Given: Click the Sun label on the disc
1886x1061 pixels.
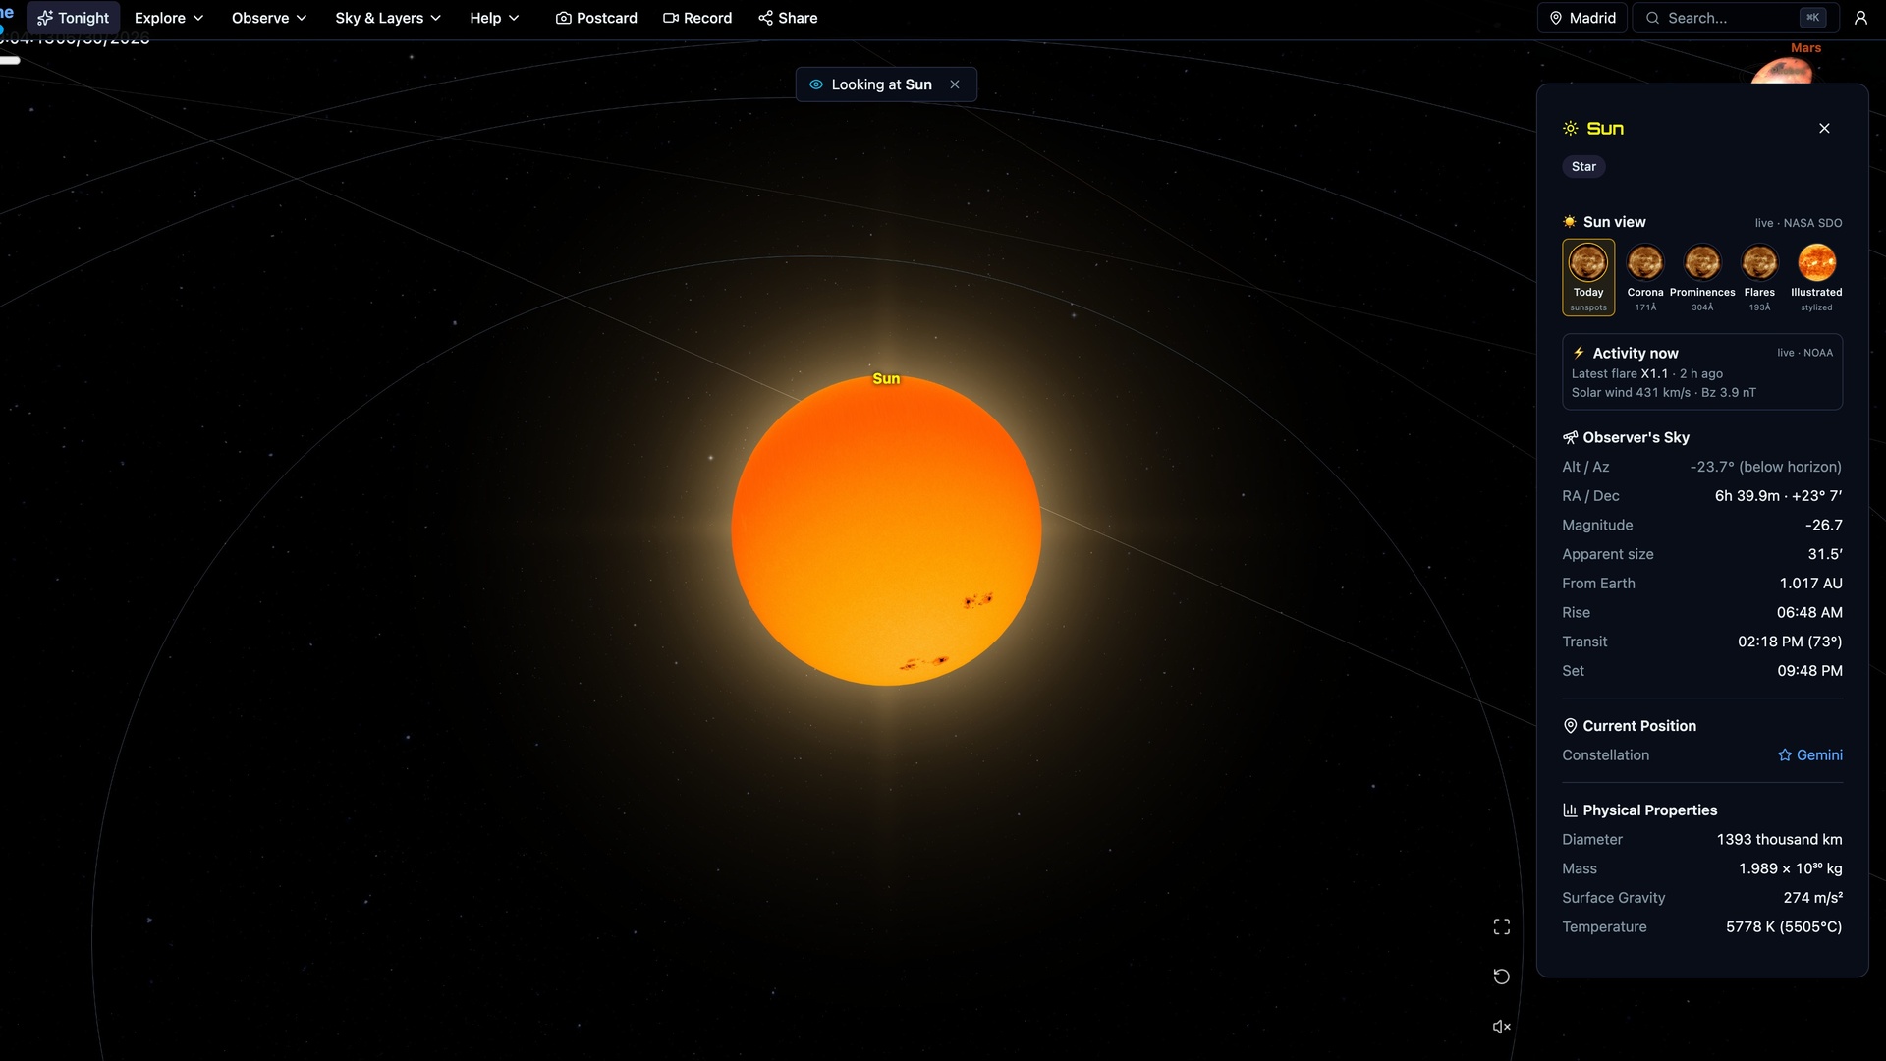Looking at the screenshot, I should [x=886, y=379].
